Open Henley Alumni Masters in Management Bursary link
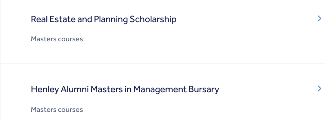The height and width of the screenshot is (120, 325). tap(125, 90)
